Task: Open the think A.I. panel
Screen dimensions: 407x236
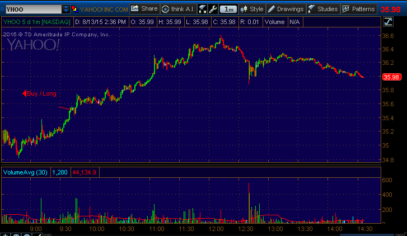Action: (178, 9)
